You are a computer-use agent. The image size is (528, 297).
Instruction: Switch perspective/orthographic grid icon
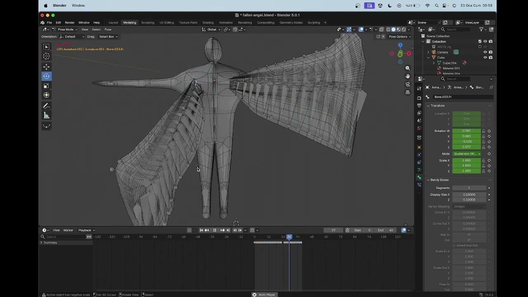click(408, 92)
